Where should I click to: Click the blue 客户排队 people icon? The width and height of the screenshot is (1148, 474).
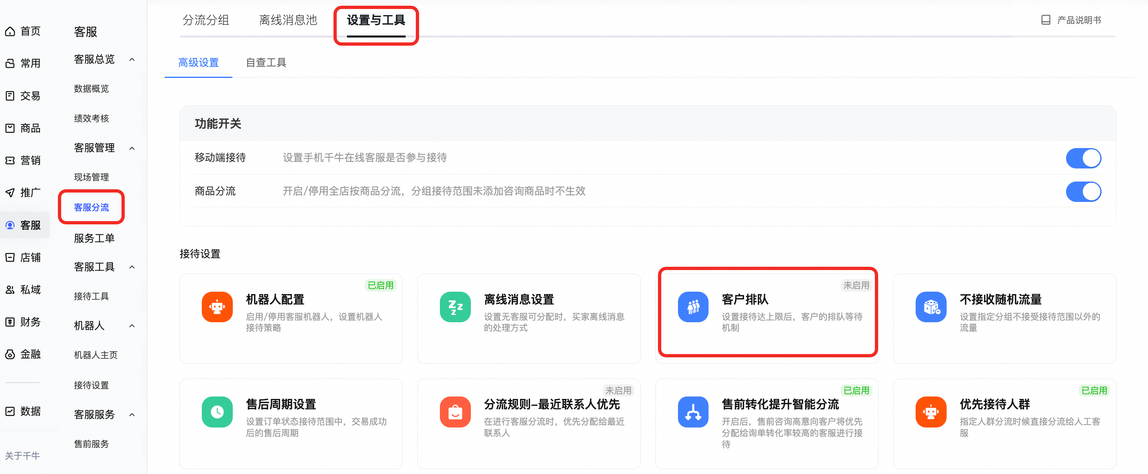click(x=693, y=307)
